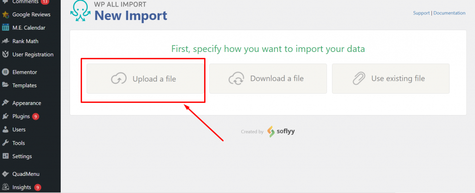Open the QuadMenu sidebar item
The image size is (475, 193).
(x=26, y=174)
